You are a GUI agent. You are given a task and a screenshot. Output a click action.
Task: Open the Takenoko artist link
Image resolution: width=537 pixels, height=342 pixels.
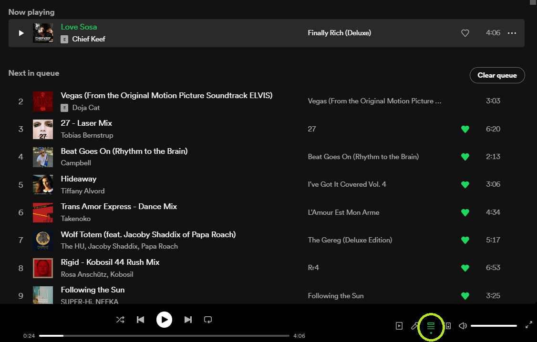(76, 219)
